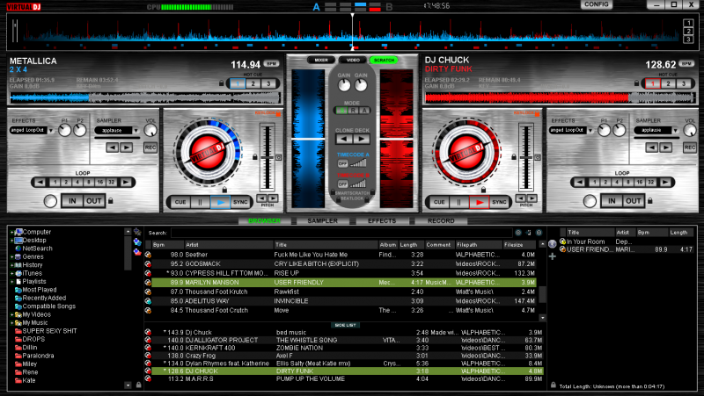This screenshot has height=396, width=704.
Task: Open the SAMPLER tab
Action: pyautogui.click(x=322, y=221)
